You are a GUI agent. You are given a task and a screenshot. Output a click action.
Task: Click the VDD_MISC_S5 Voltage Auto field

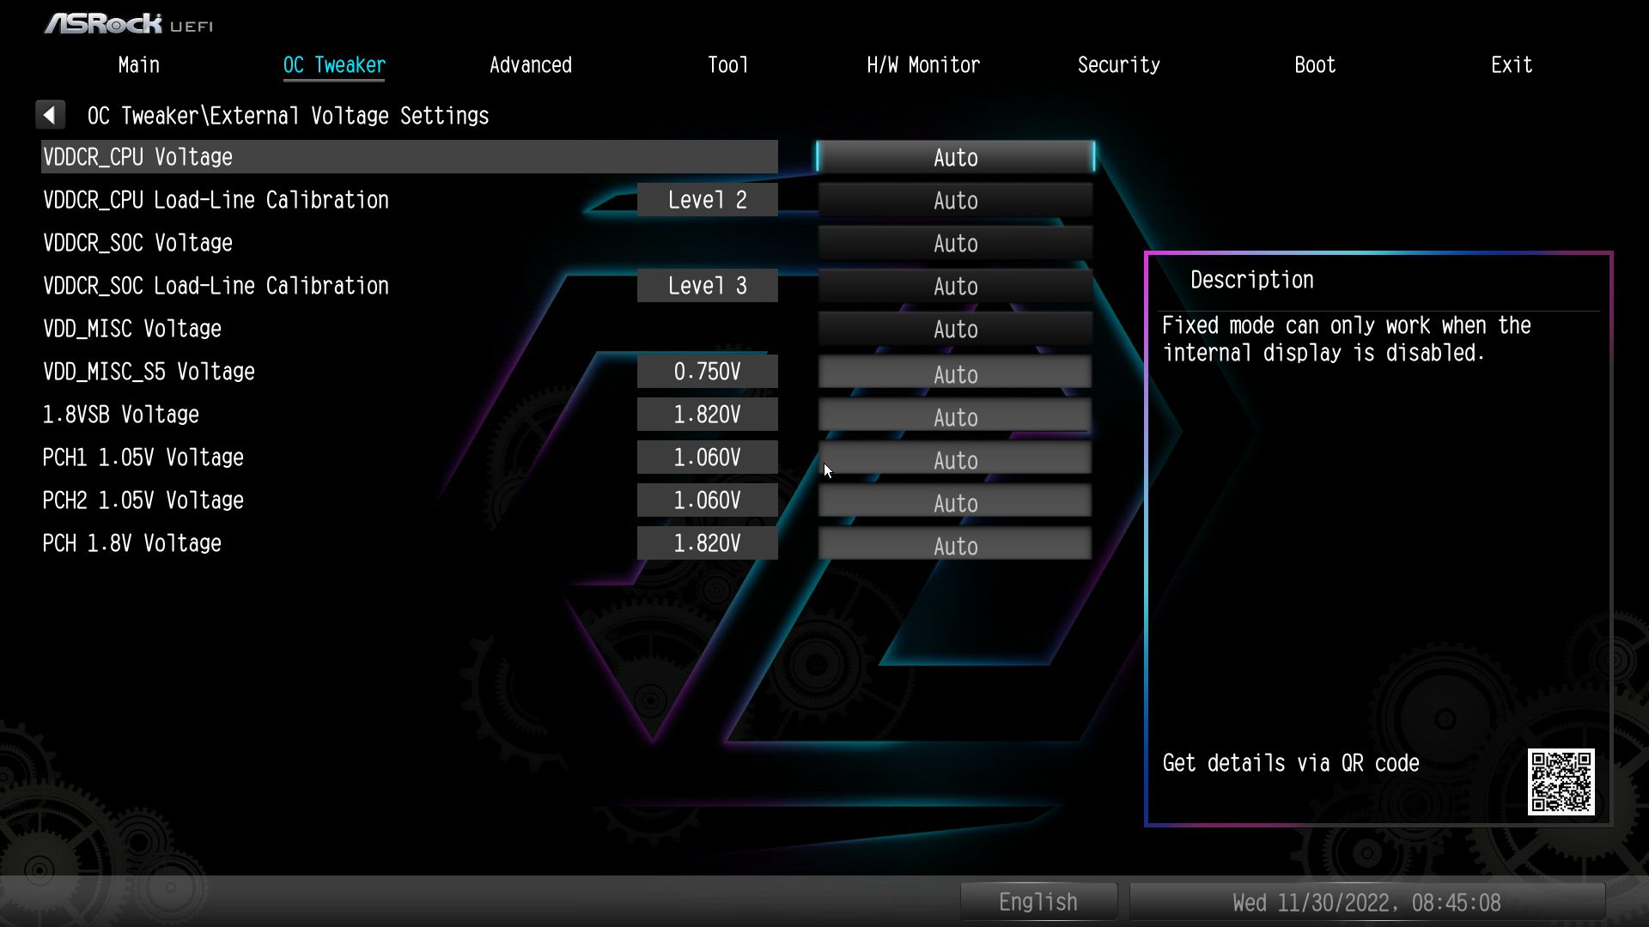point(955,373)
